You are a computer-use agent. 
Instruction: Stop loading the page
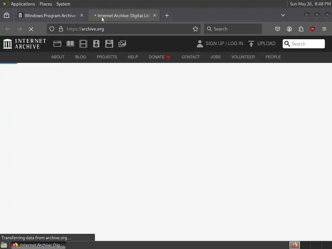(31, 29)
